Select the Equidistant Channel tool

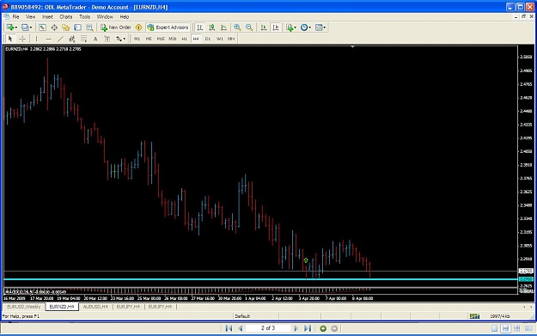click(72, 39)
